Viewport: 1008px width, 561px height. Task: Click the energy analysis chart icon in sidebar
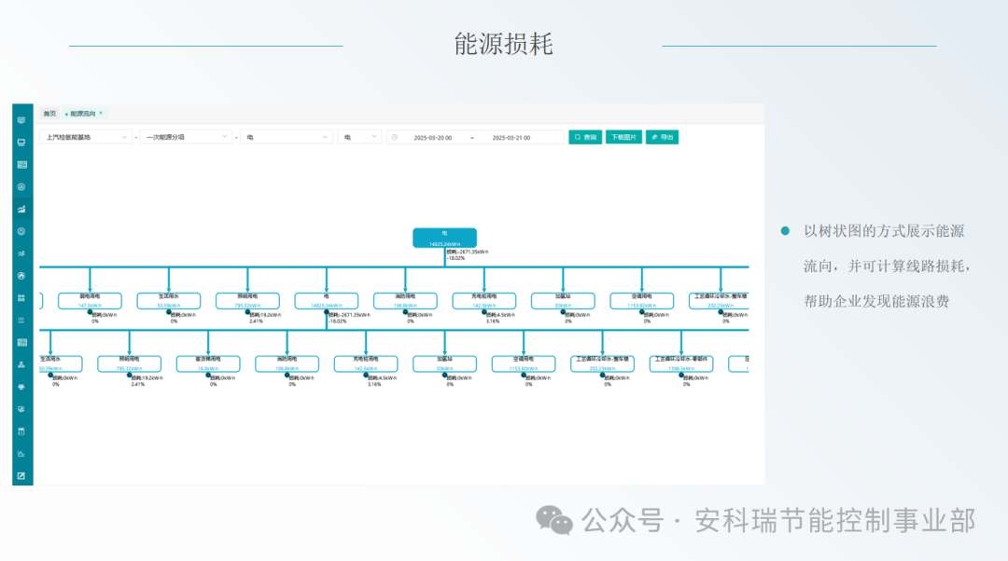tap(21, 210)
